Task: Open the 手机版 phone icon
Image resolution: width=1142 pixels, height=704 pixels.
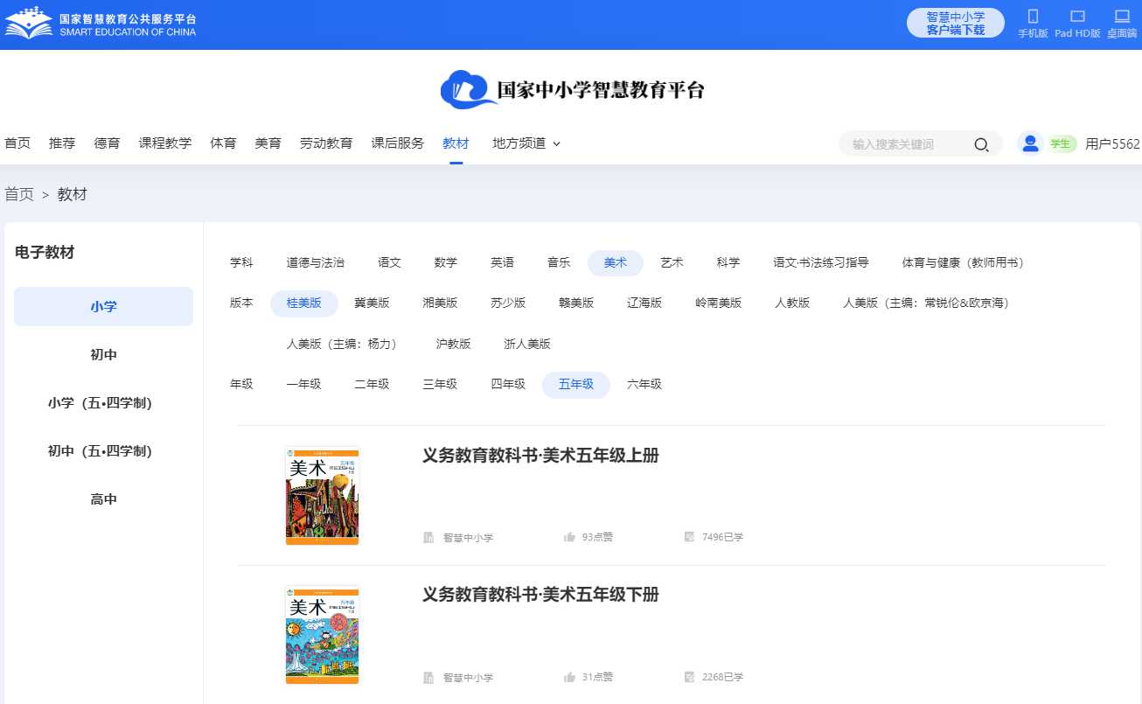Action: [1033, 17]
